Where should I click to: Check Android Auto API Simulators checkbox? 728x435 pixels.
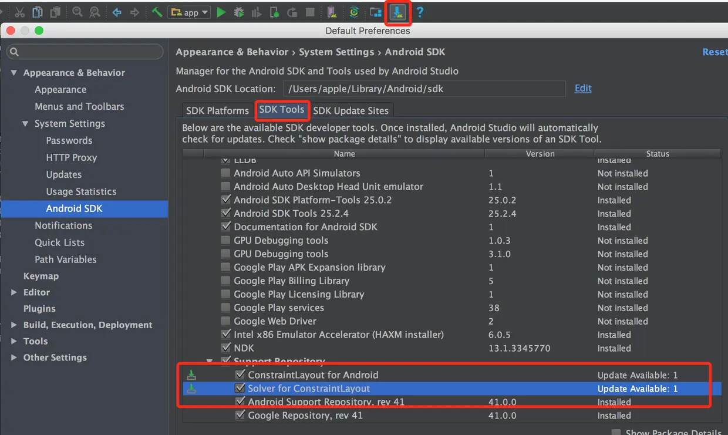(225, 173)
